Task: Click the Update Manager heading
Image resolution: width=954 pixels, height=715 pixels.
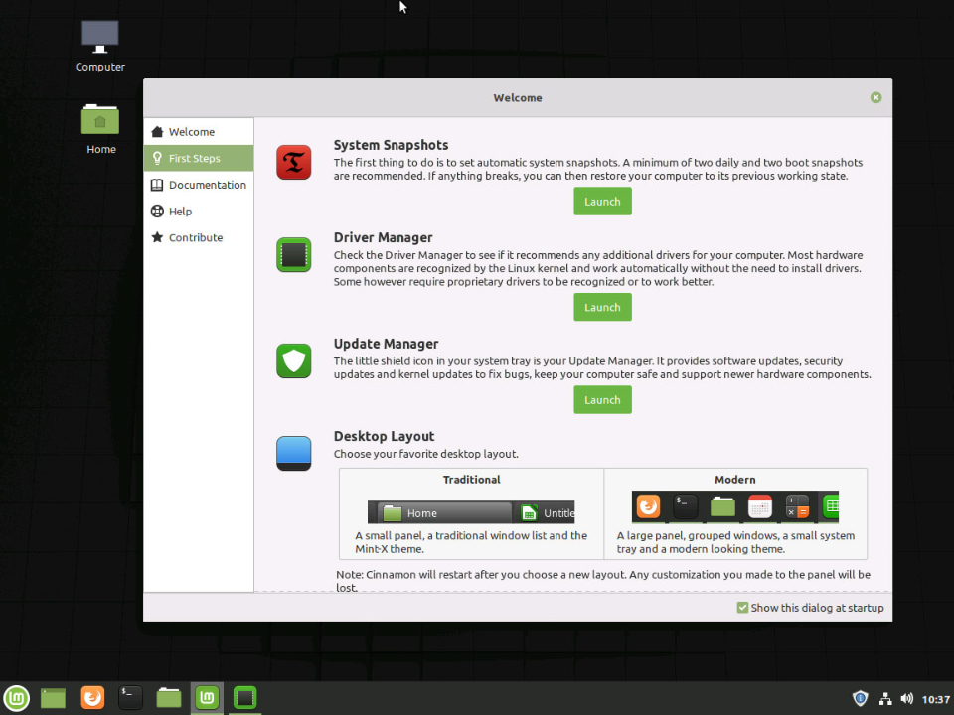Action: pyautogui.click(x=386, y=344)
